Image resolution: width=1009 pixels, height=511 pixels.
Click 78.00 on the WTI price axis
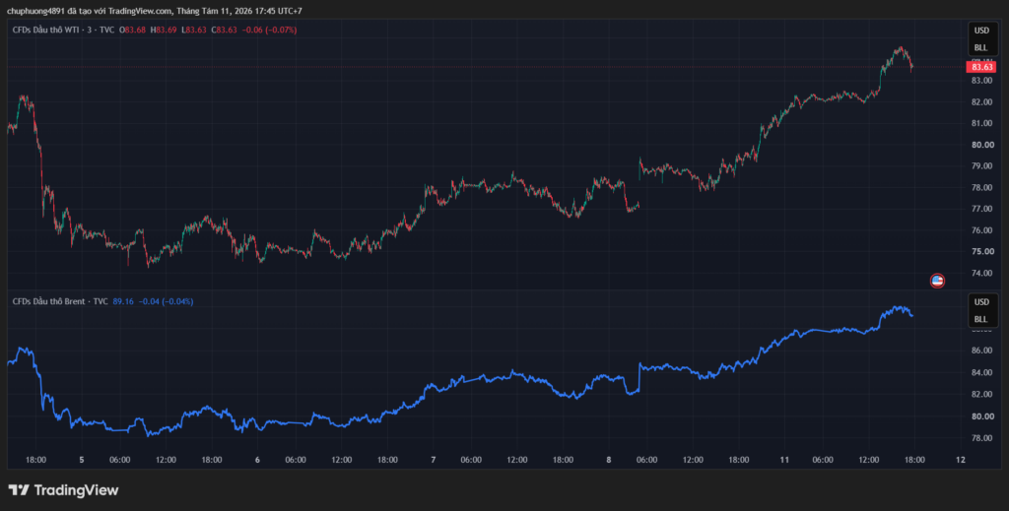pos(981,188)
